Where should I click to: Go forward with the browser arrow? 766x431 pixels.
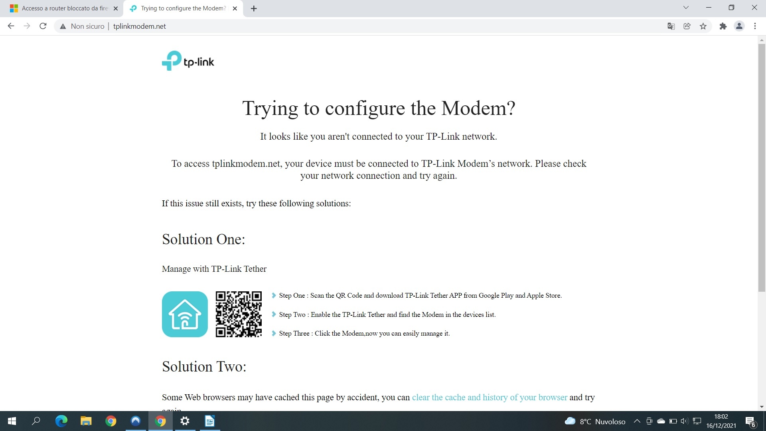pyautogui.click(x=27, y=26)
